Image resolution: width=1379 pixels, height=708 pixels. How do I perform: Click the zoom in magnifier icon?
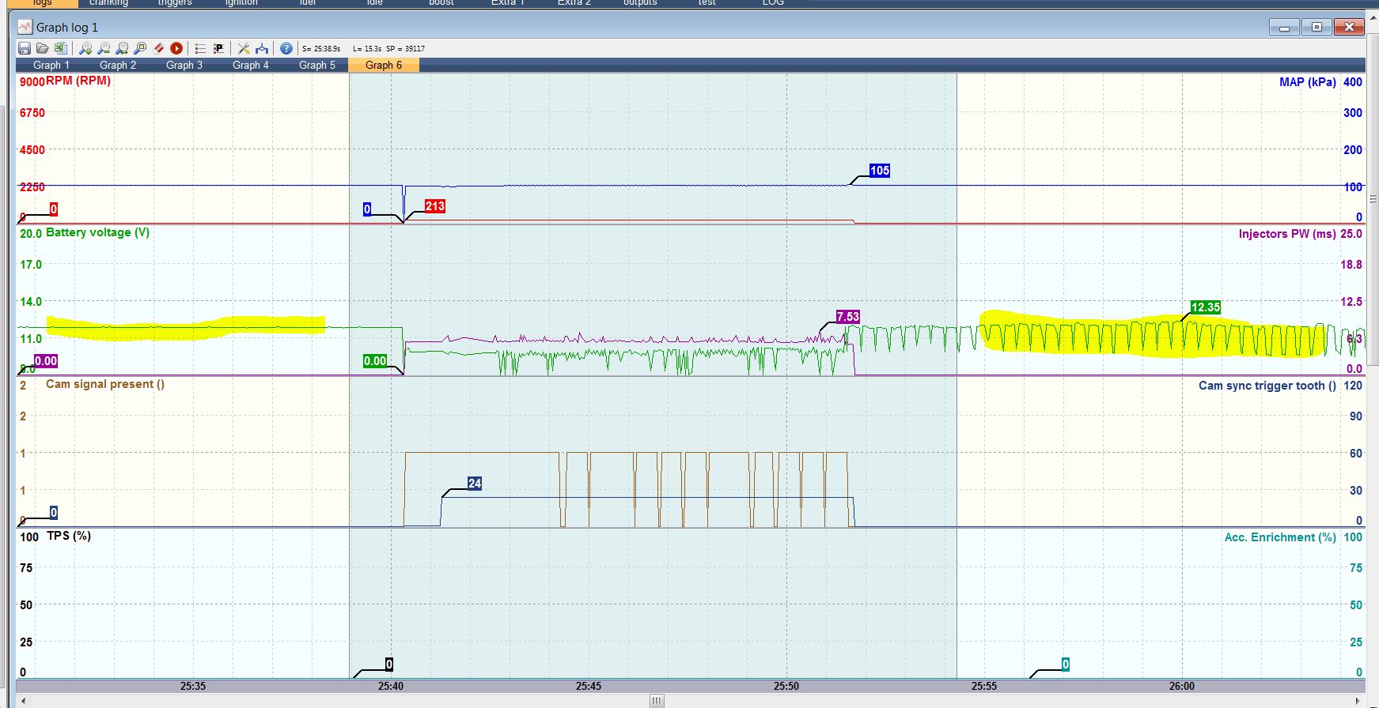(85, 49)
